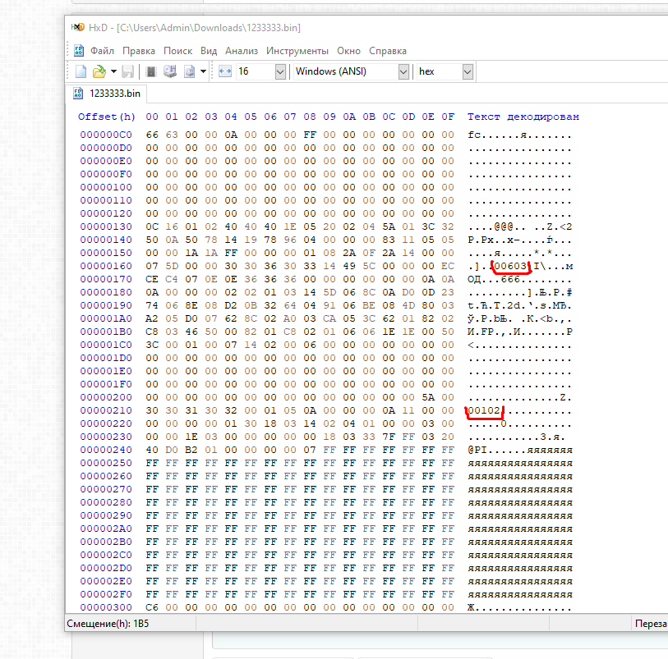Screen dimensions: 668x659
Task: Open the bytes per row dropdown showing 16
Action: [x=279, y=71]
